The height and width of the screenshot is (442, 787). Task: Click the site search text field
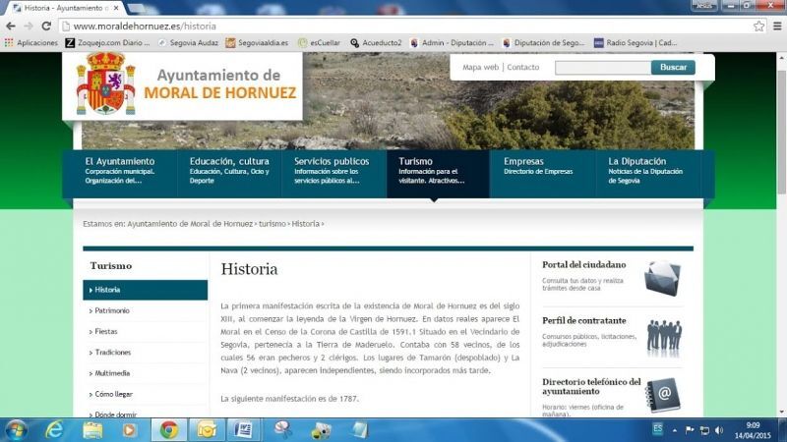click(602, 68)
